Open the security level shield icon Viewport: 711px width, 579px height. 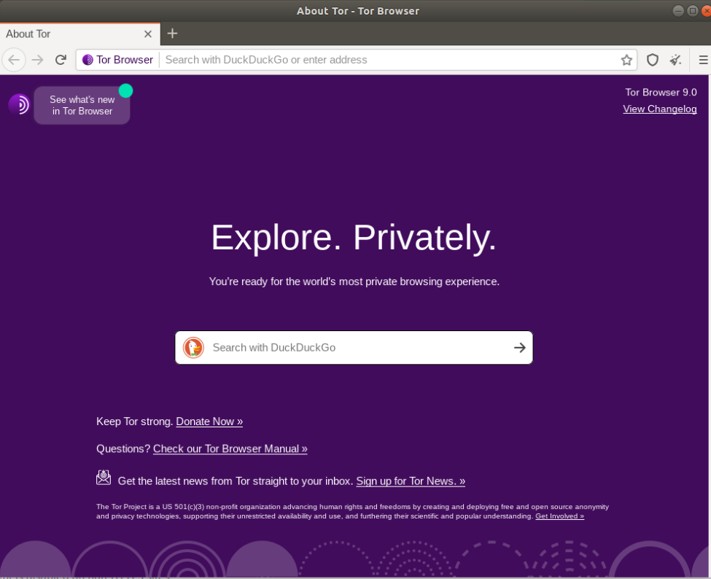653,60
